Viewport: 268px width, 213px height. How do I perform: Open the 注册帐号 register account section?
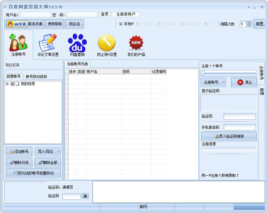click(18, 45)
